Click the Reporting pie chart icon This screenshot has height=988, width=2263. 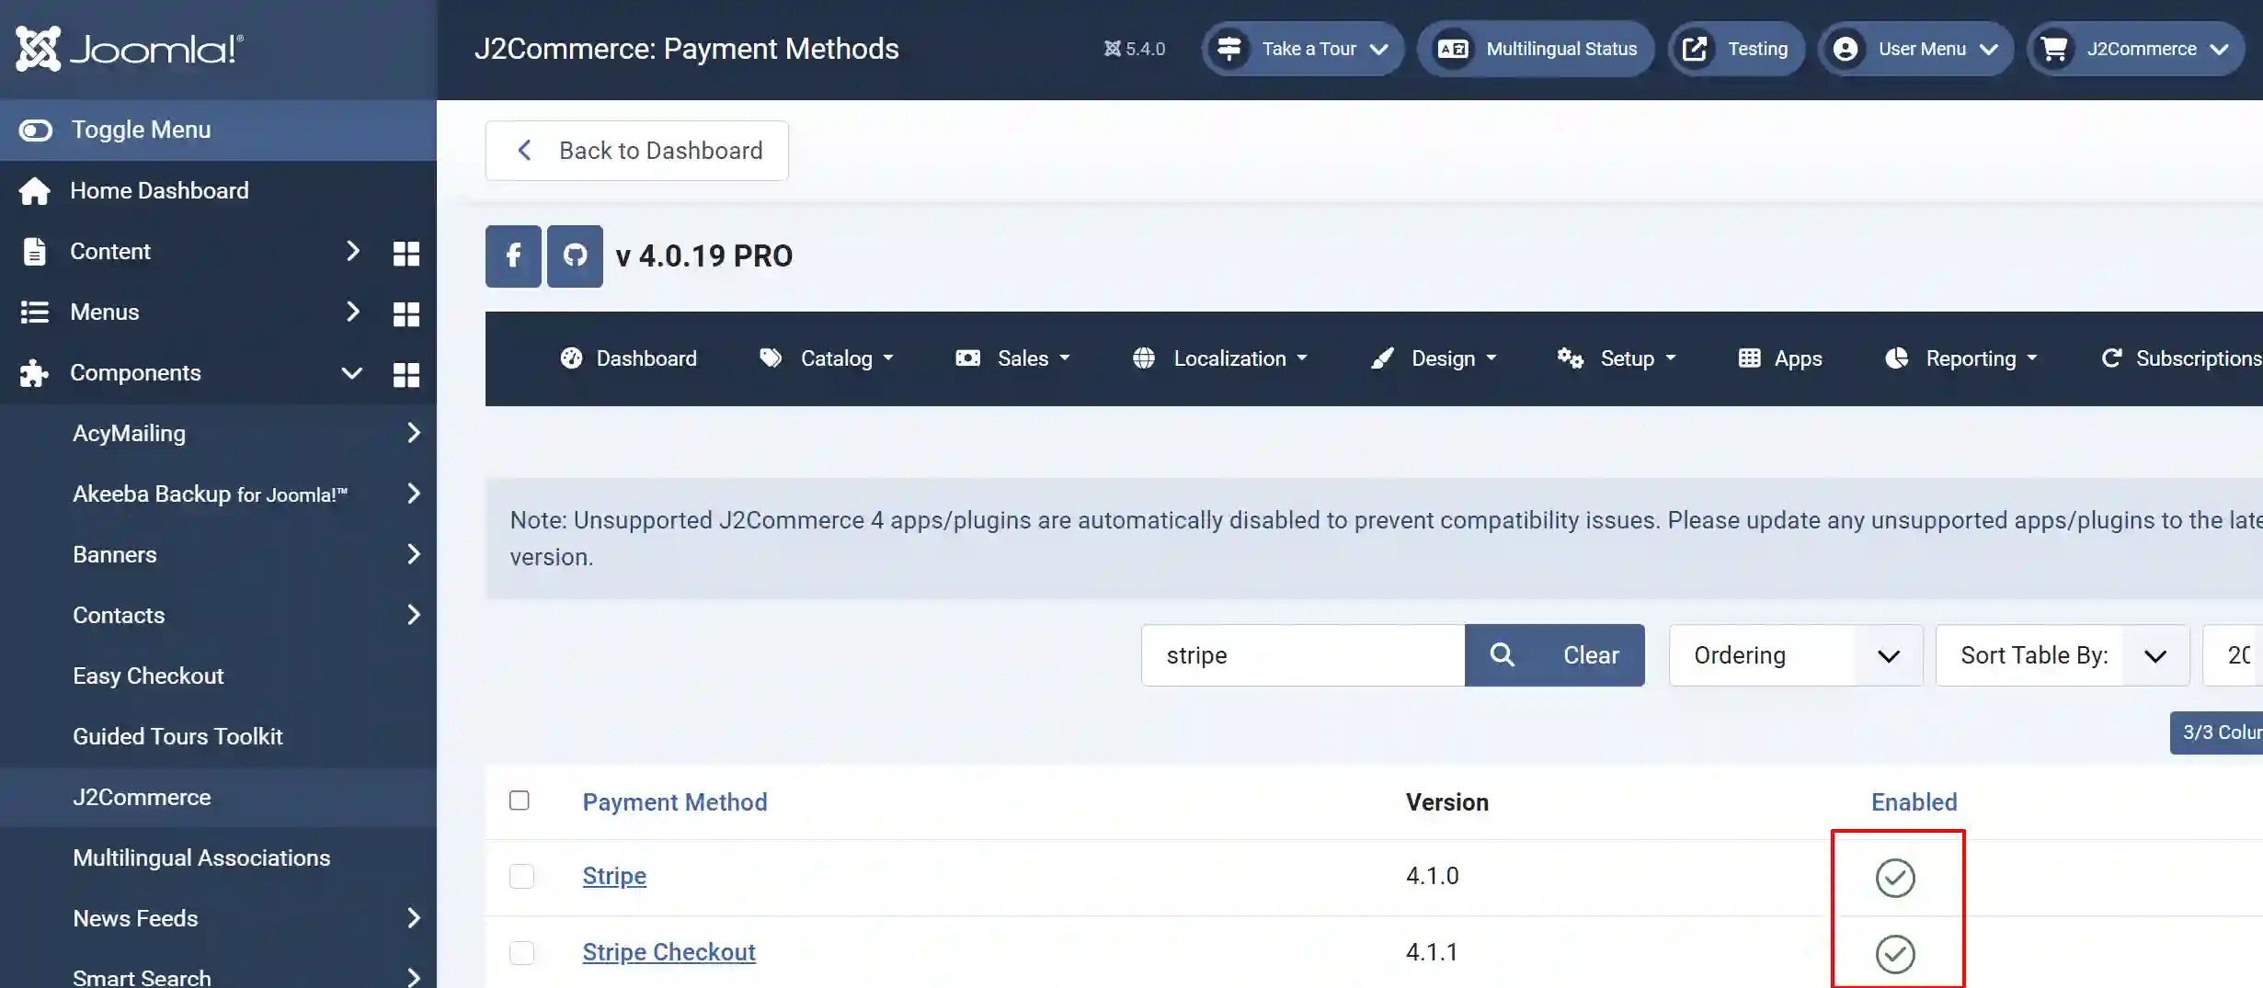(x=1896, y=358)
